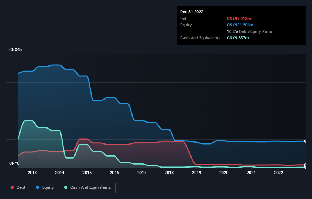Select the red Debt endpoint marker
Viewport: 312px width, 199px height.
(x=306, y=165)
